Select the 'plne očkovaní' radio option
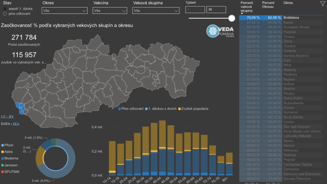 tap(5, 14)
